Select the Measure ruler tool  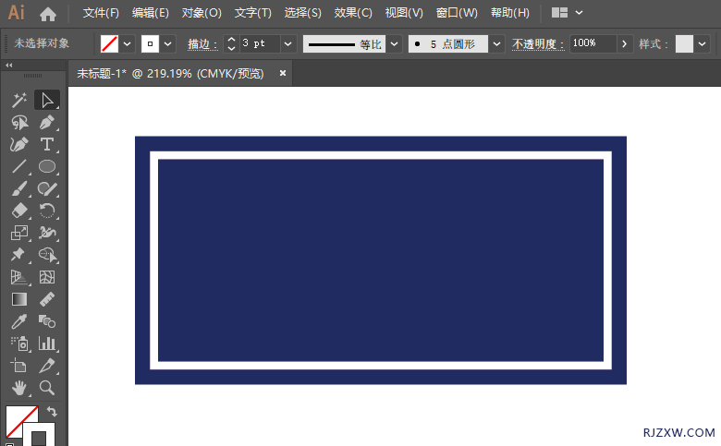pos(47,299)
